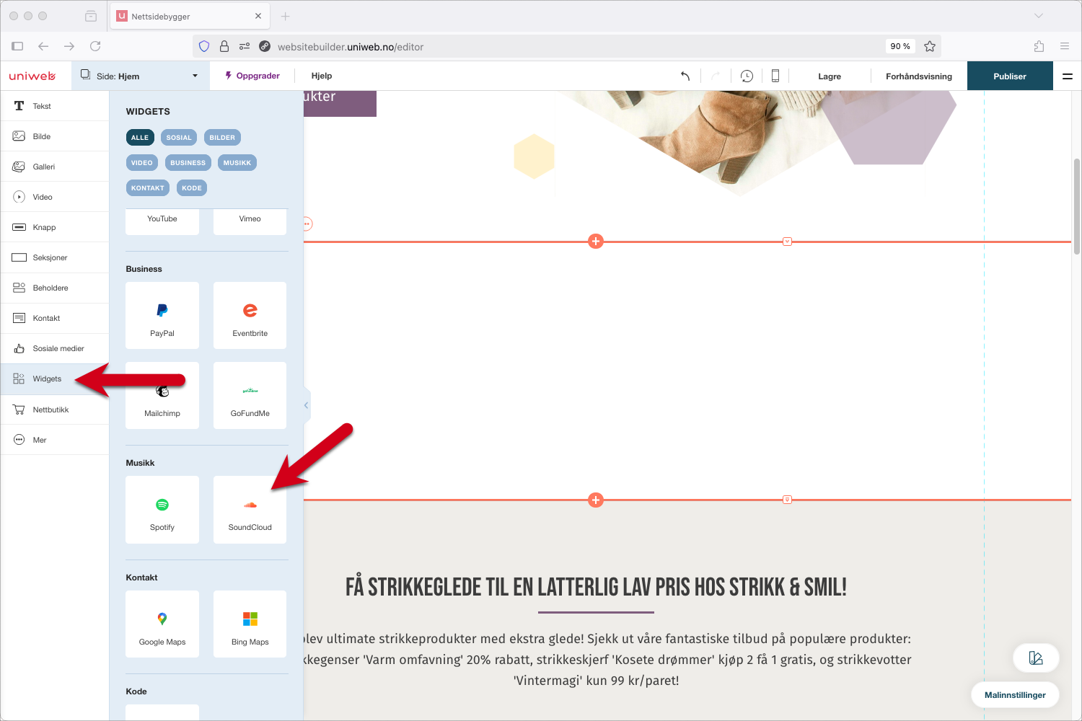Screen dimensions: 1082x721
Task: Add the PayPal widget
Action: [x=162, y=316]
